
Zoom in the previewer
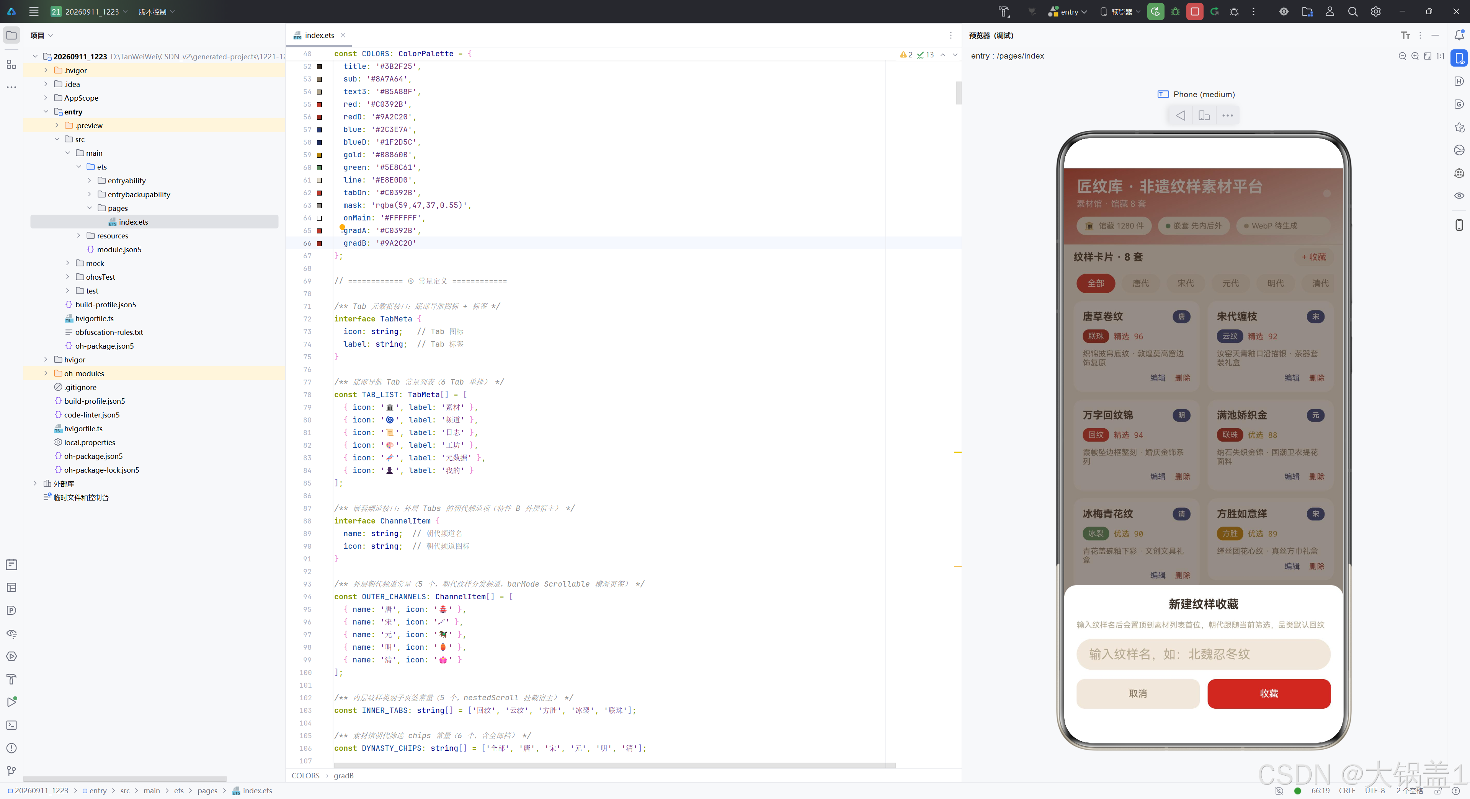tap(1414, 56)
